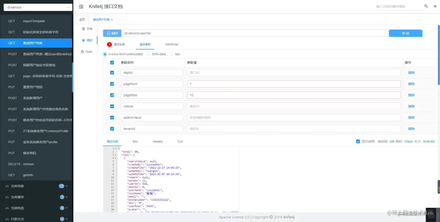Toggle the 显示说明 checkbox
Screen dimensions: 440x222
[x=358, y=141]
